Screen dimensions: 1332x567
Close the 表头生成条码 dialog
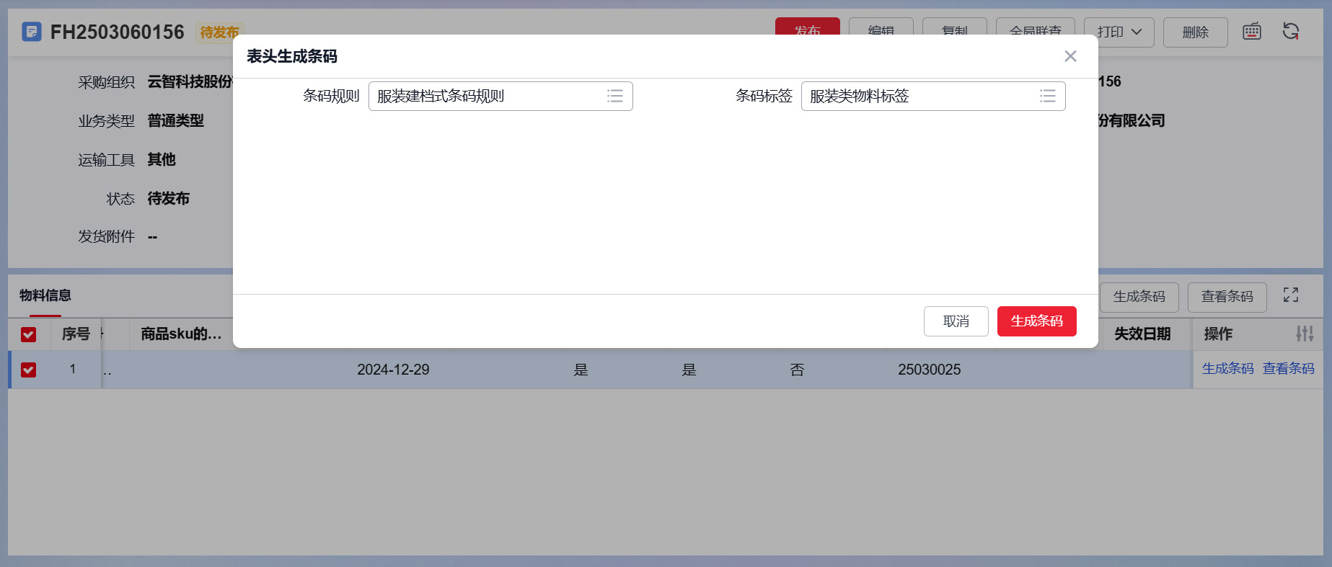[1070, 56]
